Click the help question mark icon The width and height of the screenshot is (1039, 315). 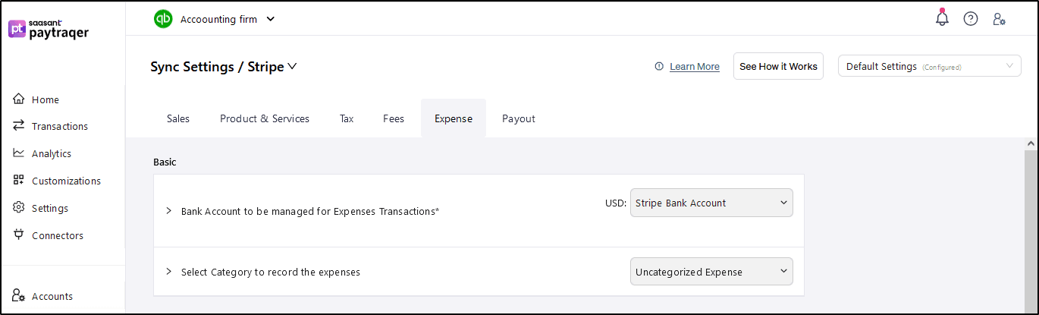point(971,19)
